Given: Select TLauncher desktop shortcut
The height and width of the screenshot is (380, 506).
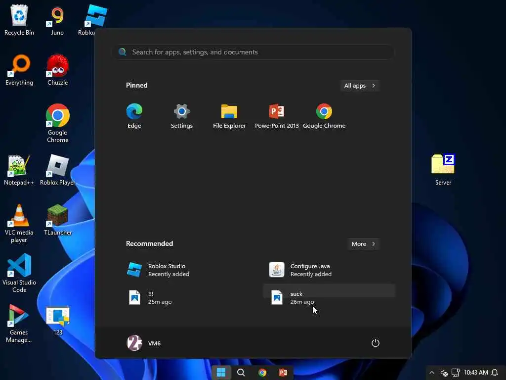Looking at the screenshot, I should [57, 220].
